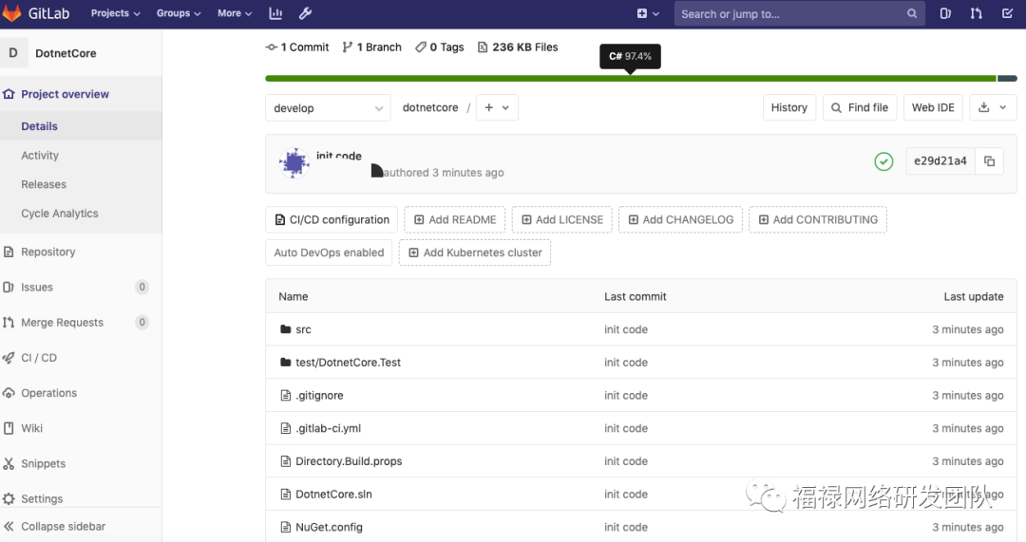Image resolution: width=1026 pixels, height=542 pixels.
Task: Click the GitLab fox logo
Action: (11, 12)
